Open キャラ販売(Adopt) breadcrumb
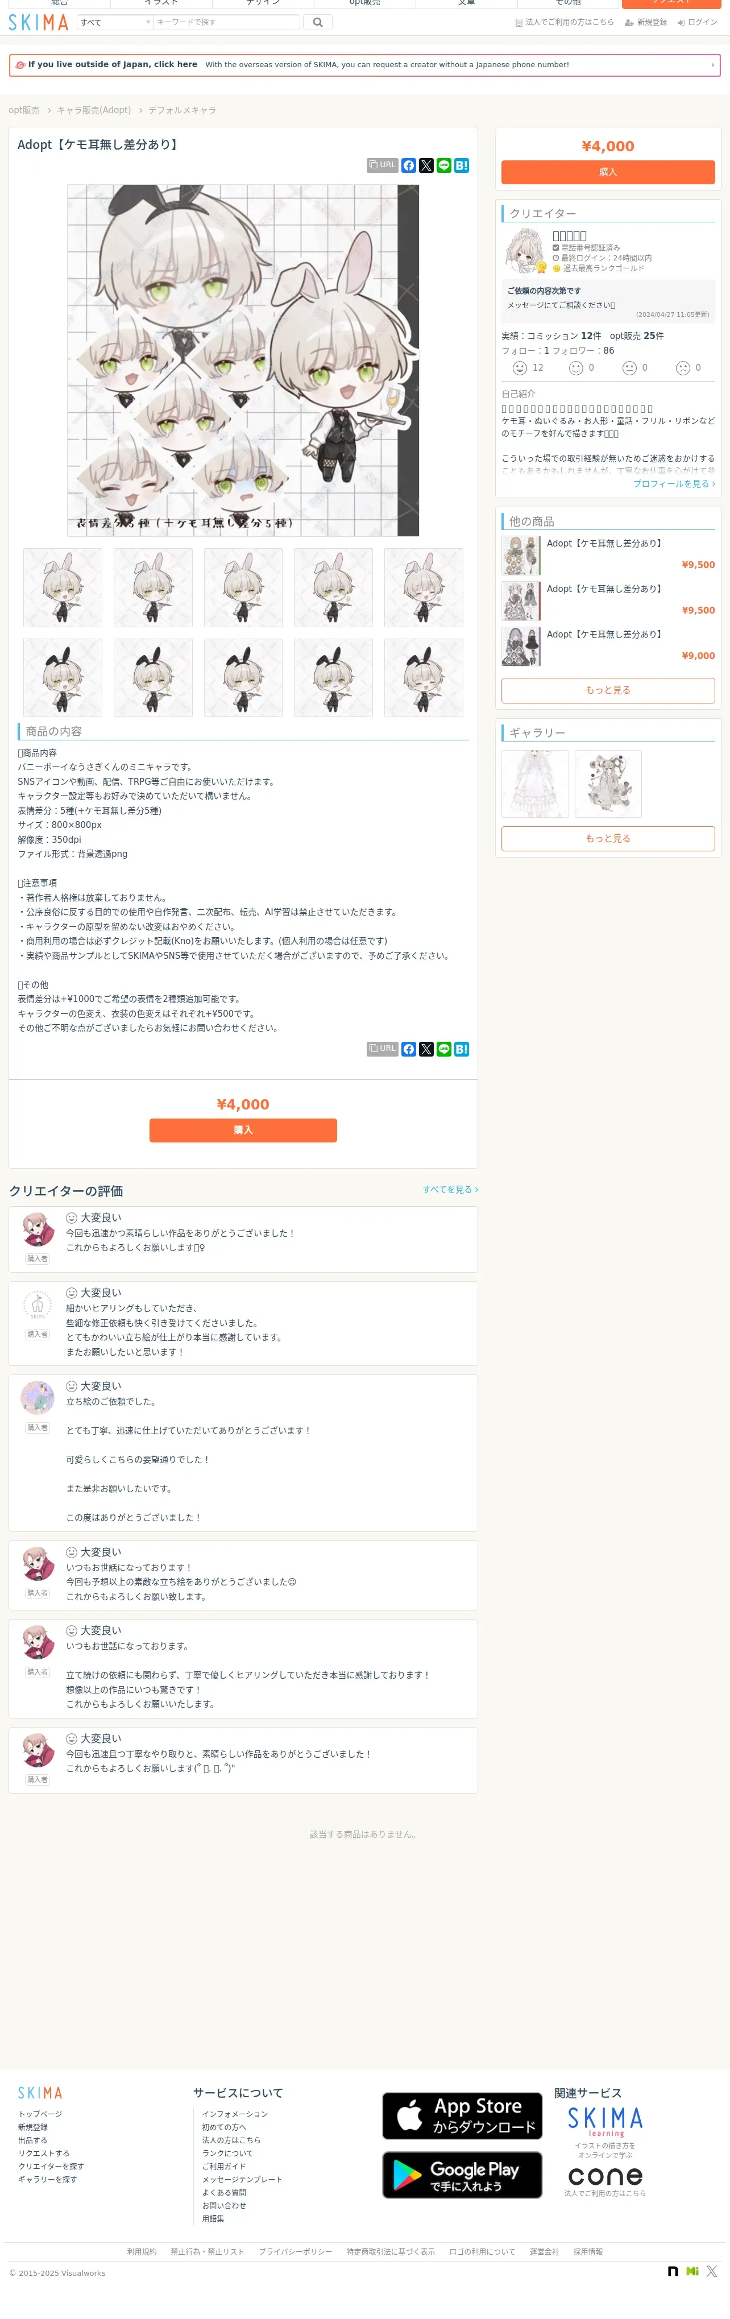This screenshot has height=2319, width=730. [94, 110]
